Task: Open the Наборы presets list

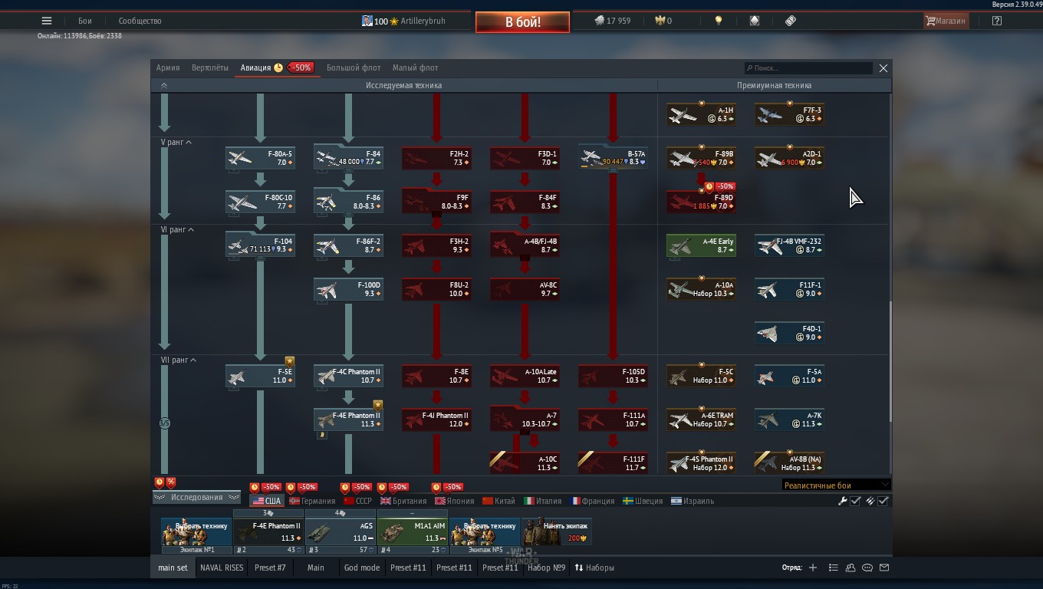Action: (x=594, y=568)
